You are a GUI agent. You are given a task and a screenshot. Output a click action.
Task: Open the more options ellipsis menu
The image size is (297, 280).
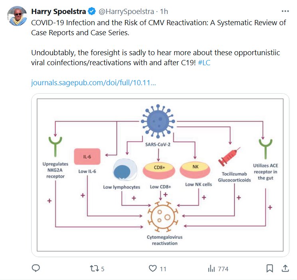(x=285, y=11)
